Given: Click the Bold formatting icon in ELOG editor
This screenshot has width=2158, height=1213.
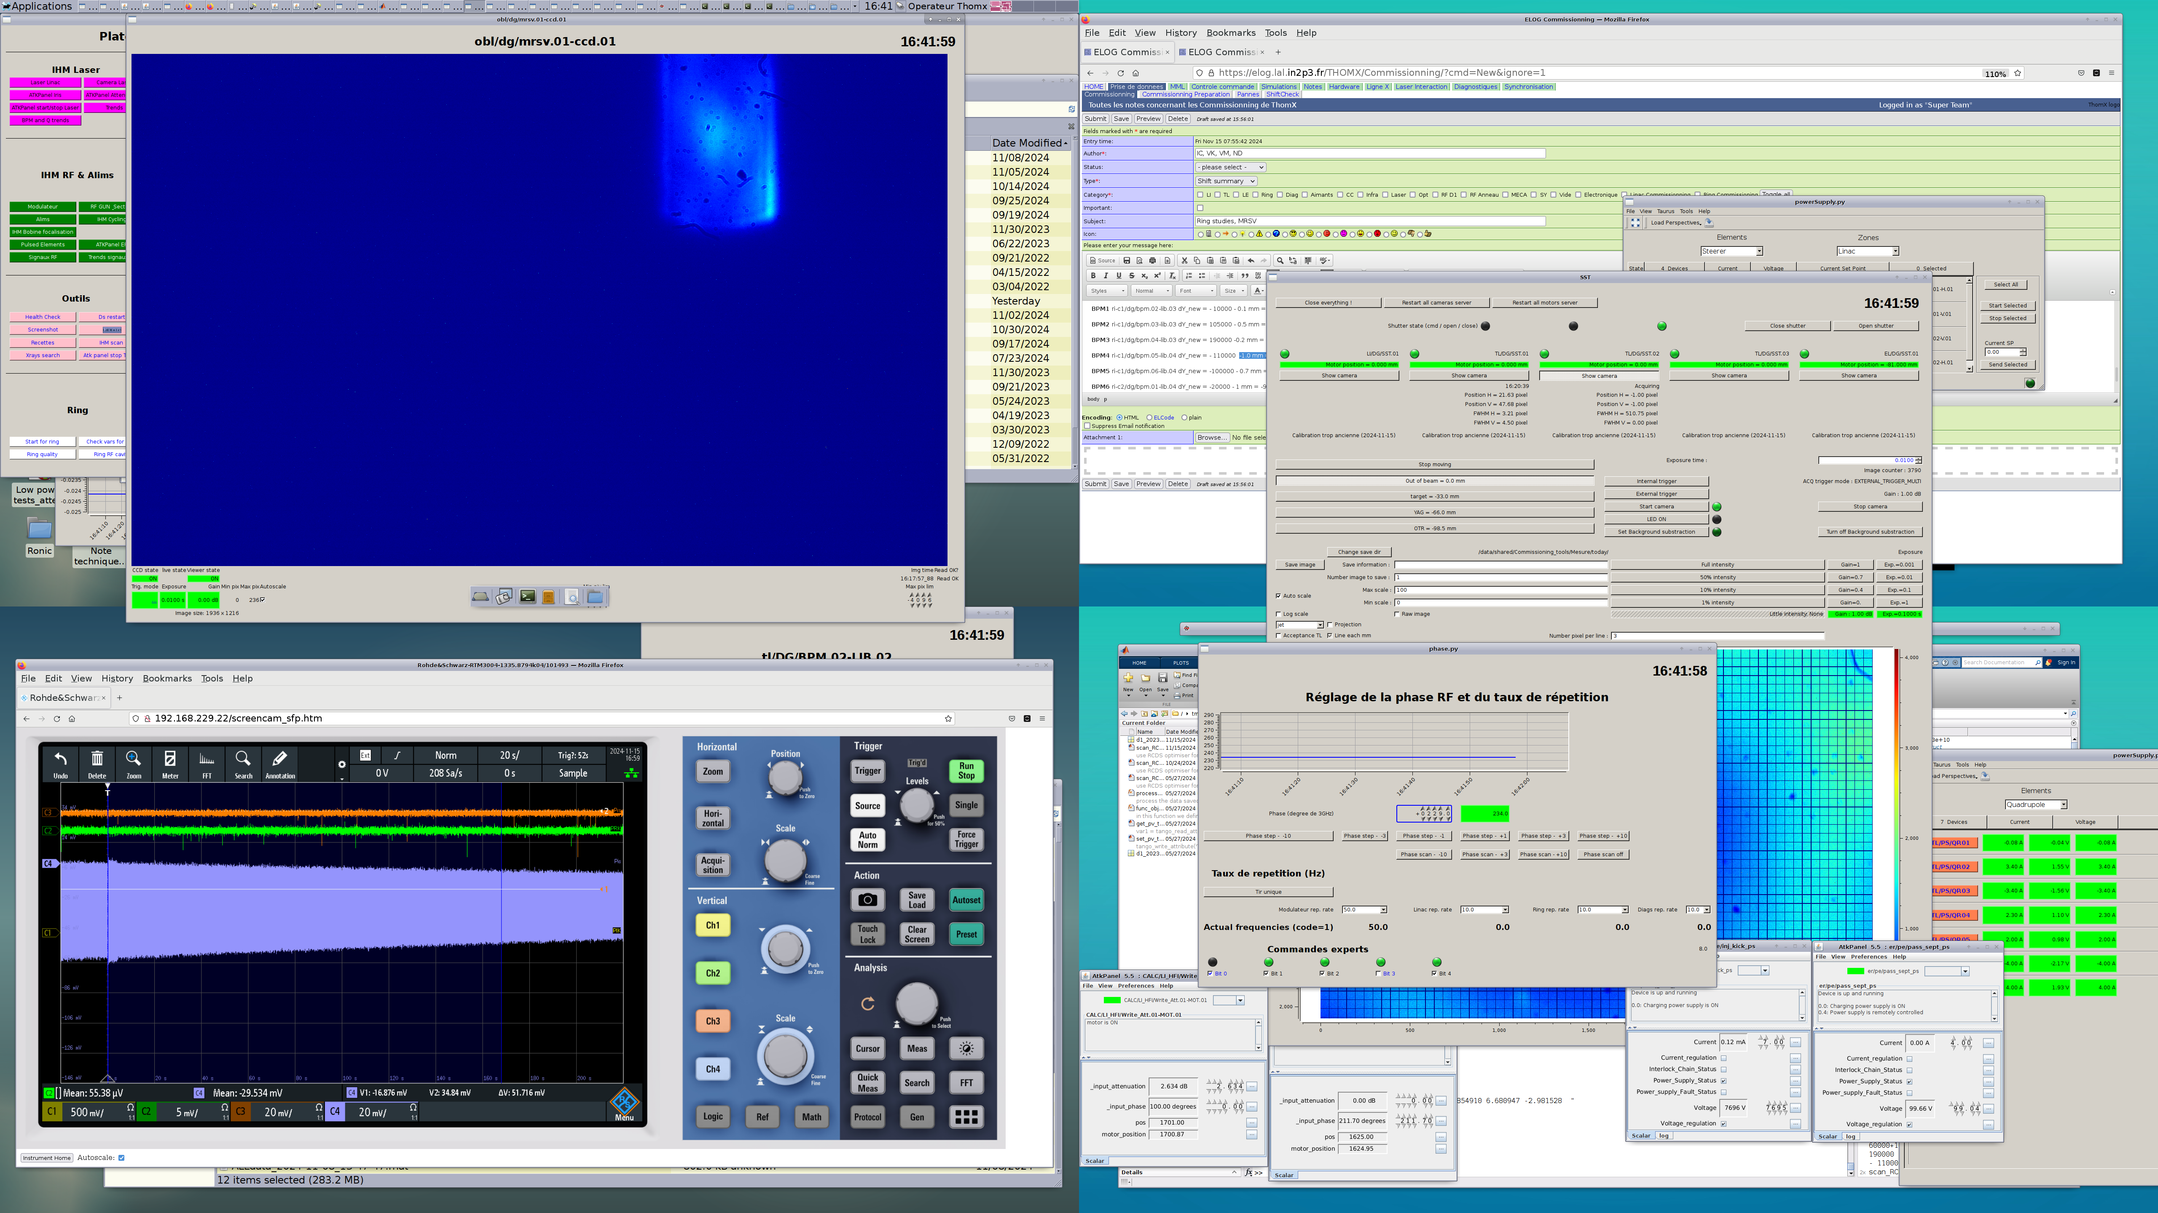Looking at the screenshot, I should [1092, 275].
